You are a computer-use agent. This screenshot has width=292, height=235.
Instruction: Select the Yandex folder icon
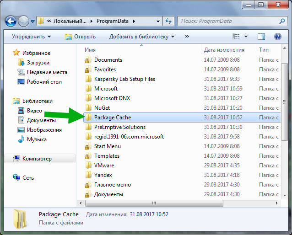pos(88,175)
